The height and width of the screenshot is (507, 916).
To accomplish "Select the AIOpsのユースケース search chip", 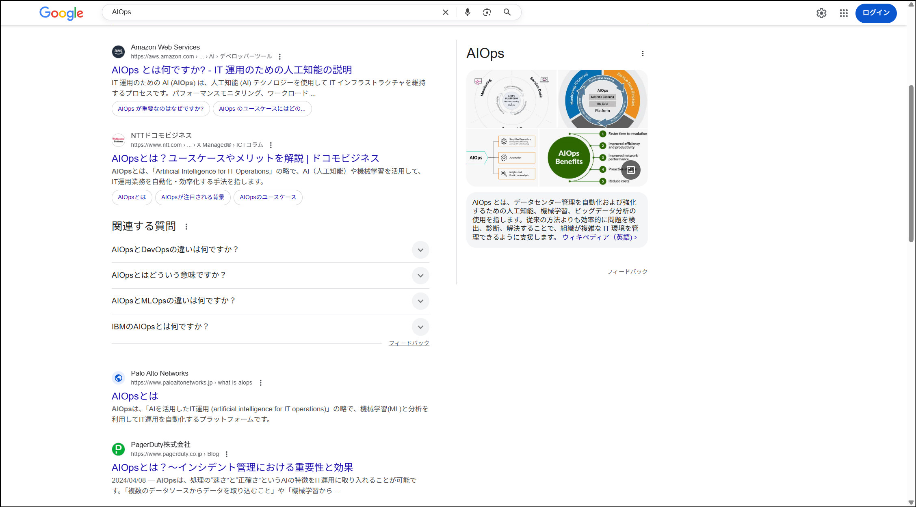I will click(x=268, y=197).
